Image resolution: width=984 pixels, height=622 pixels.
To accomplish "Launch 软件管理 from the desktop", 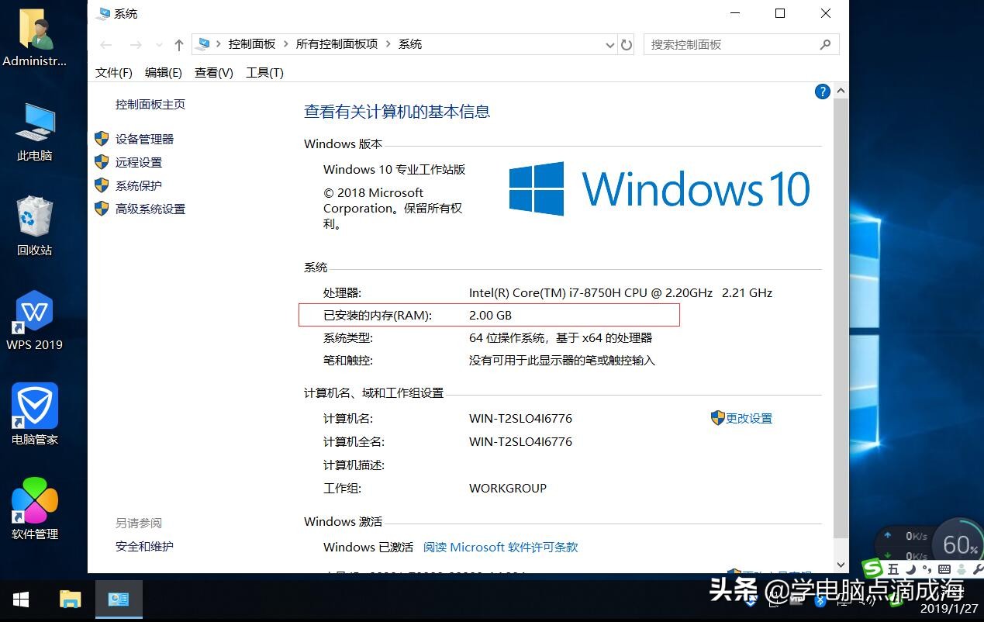I will (x=34, y=504).
